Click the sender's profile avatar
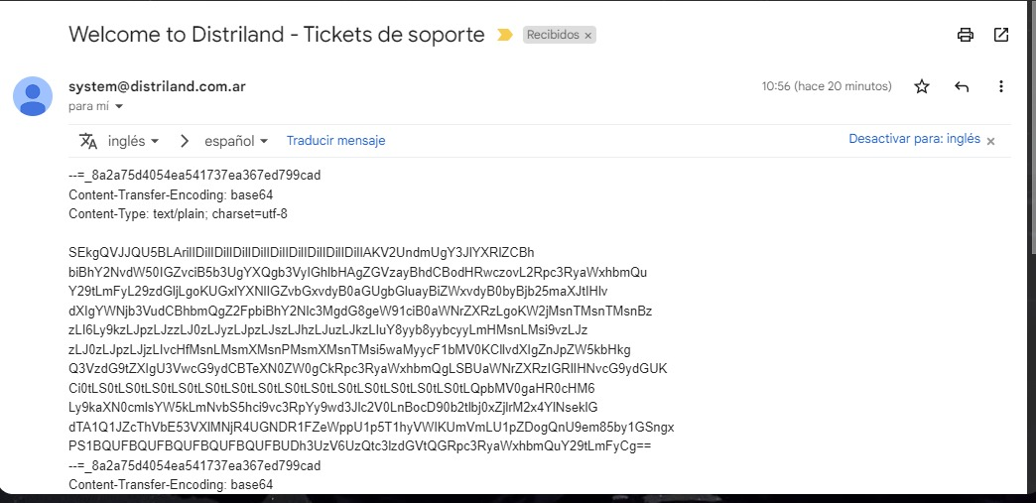 33,95
